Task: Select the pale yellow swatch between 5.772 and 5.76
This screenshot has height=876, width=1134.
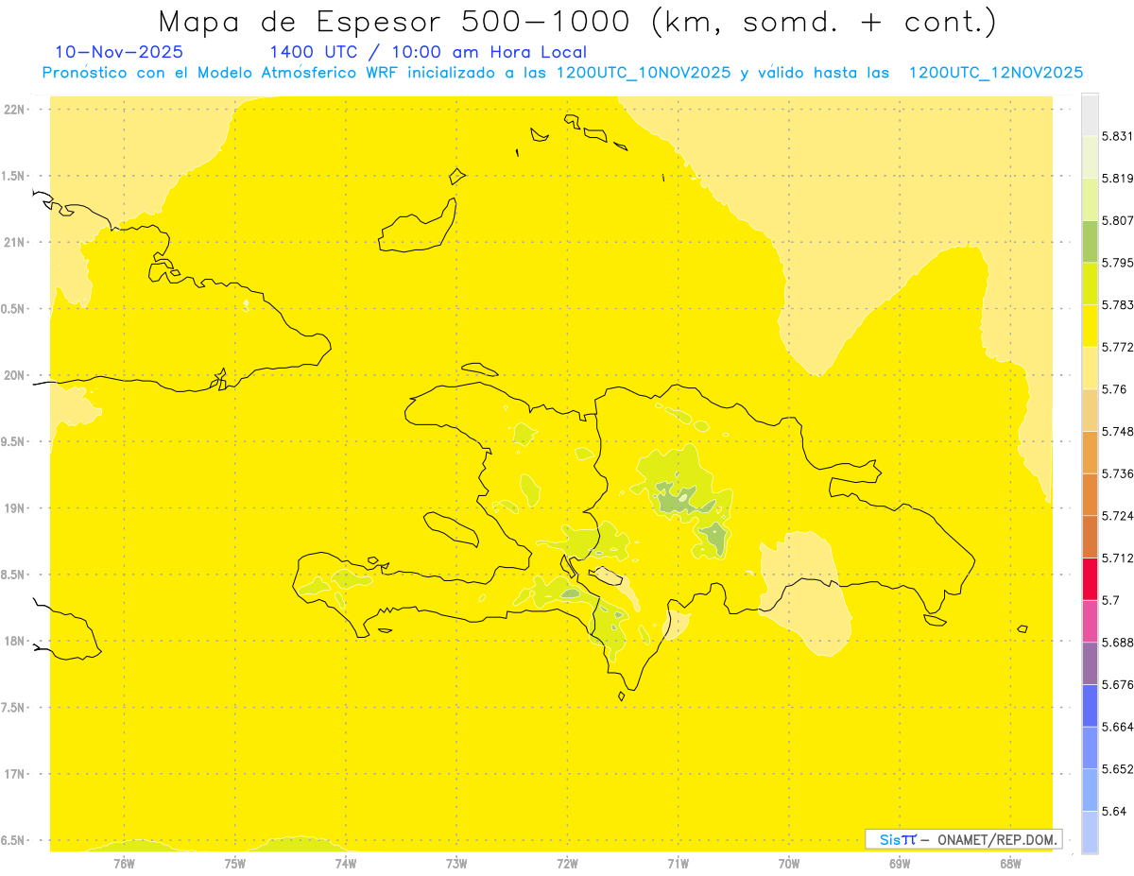Action: click(1090, 368)
